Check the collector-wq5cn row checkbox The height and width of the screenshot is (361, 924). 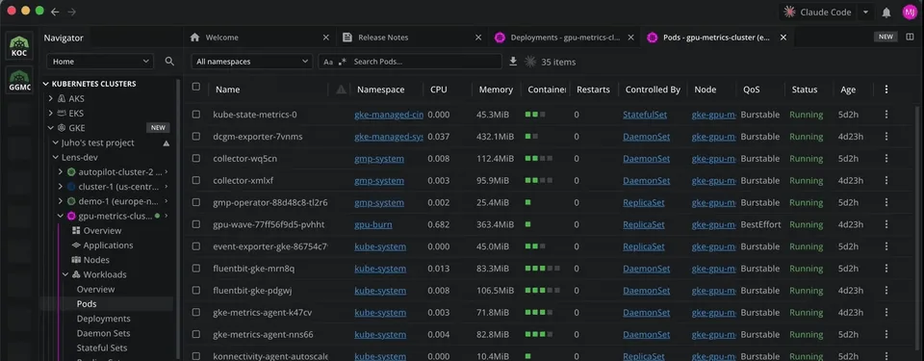point(196,159)
